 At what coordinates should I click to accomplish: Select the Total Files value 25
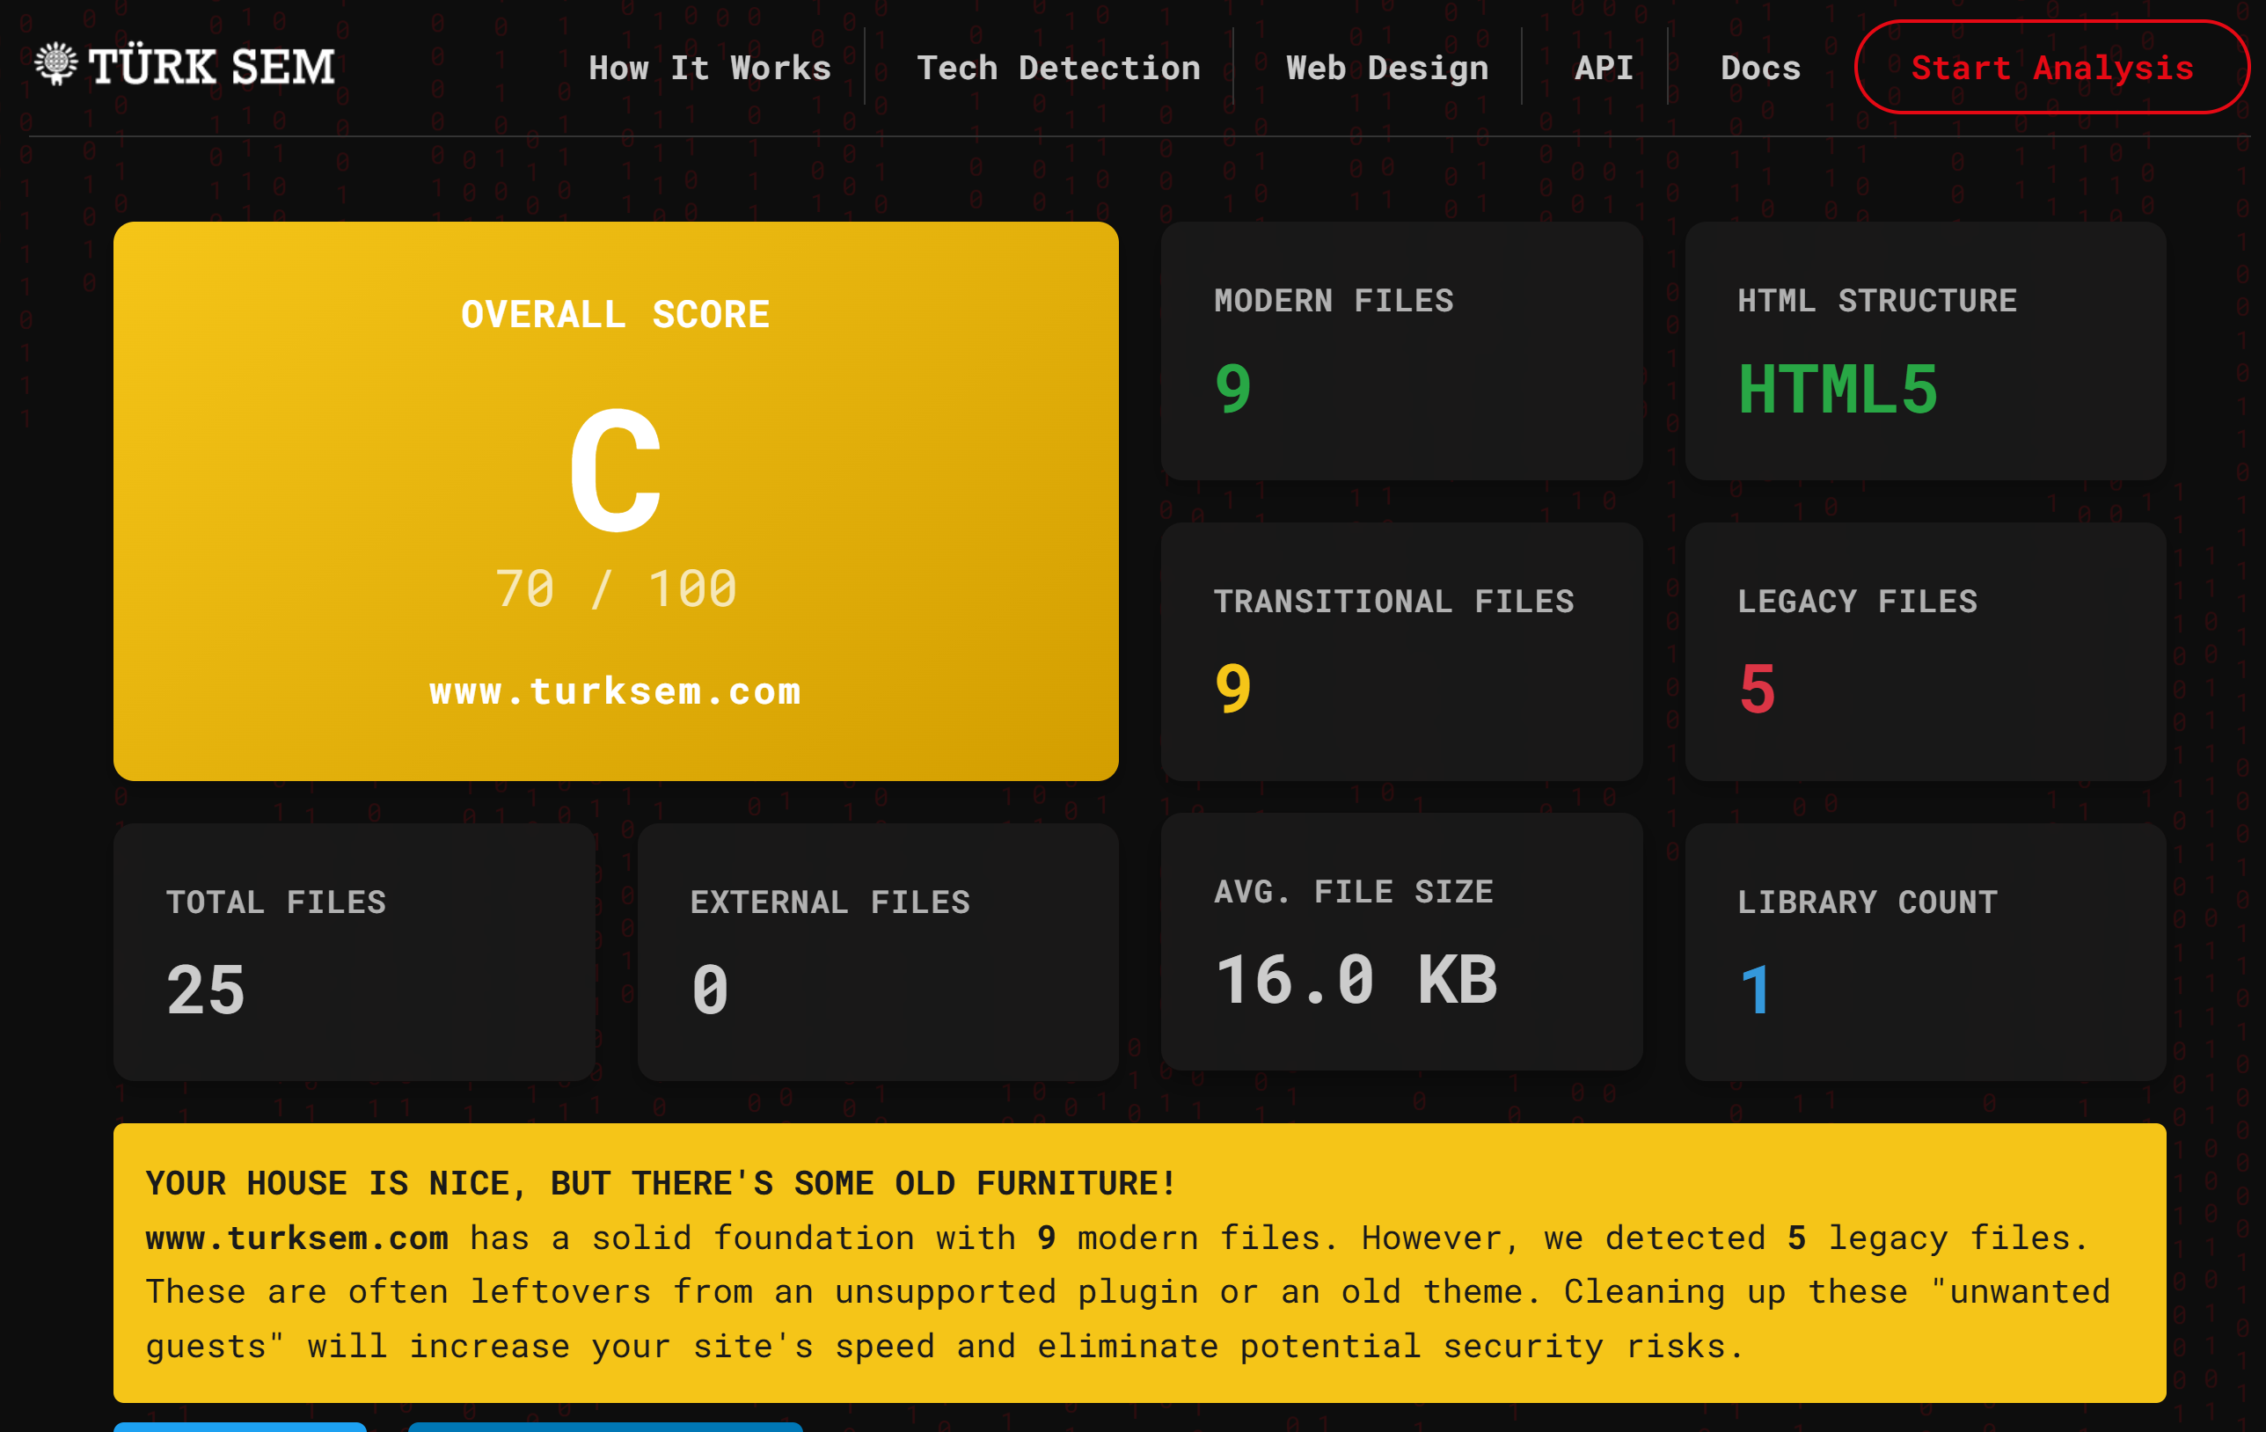[206, 990]
